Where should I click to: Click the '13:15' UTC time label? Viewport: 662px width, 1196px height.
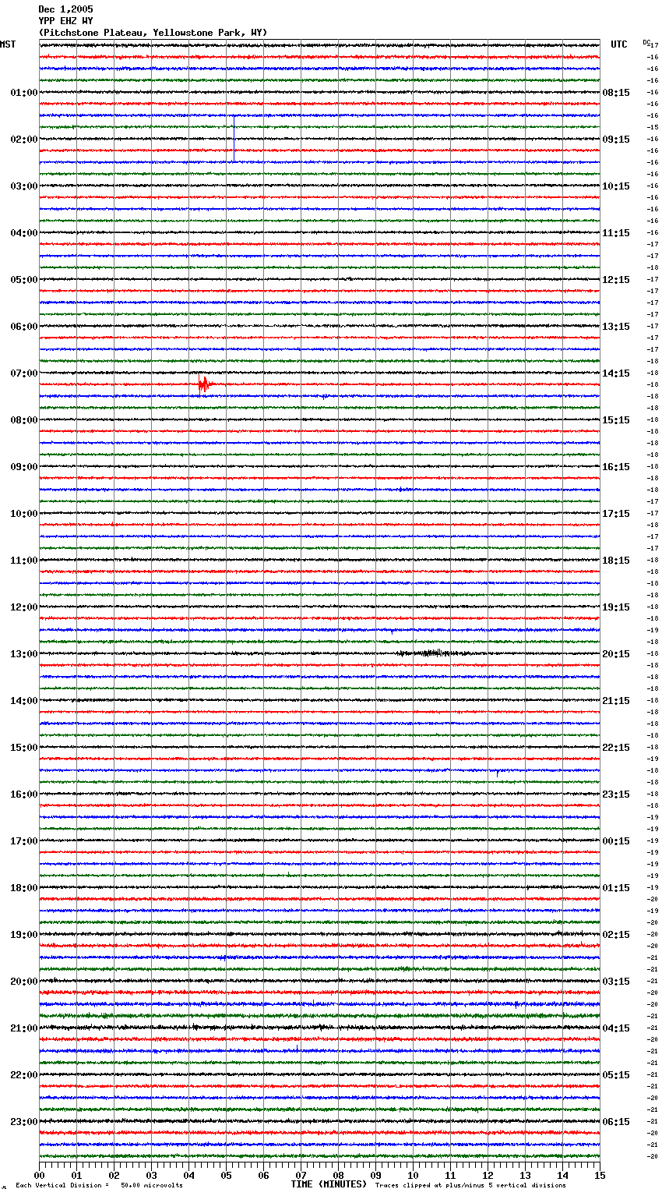616,327
